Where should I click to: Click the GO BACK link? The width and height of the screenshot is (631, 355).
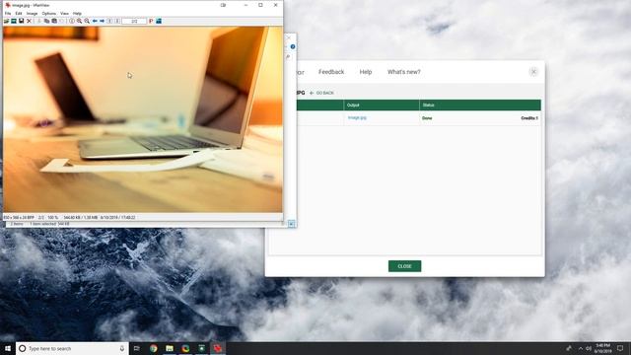point(321,93)
